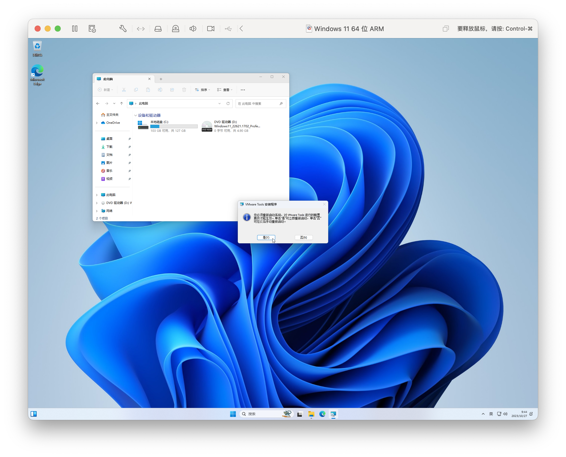Click the File Explorer taskbar icon
566x457 pixels.
311,414
